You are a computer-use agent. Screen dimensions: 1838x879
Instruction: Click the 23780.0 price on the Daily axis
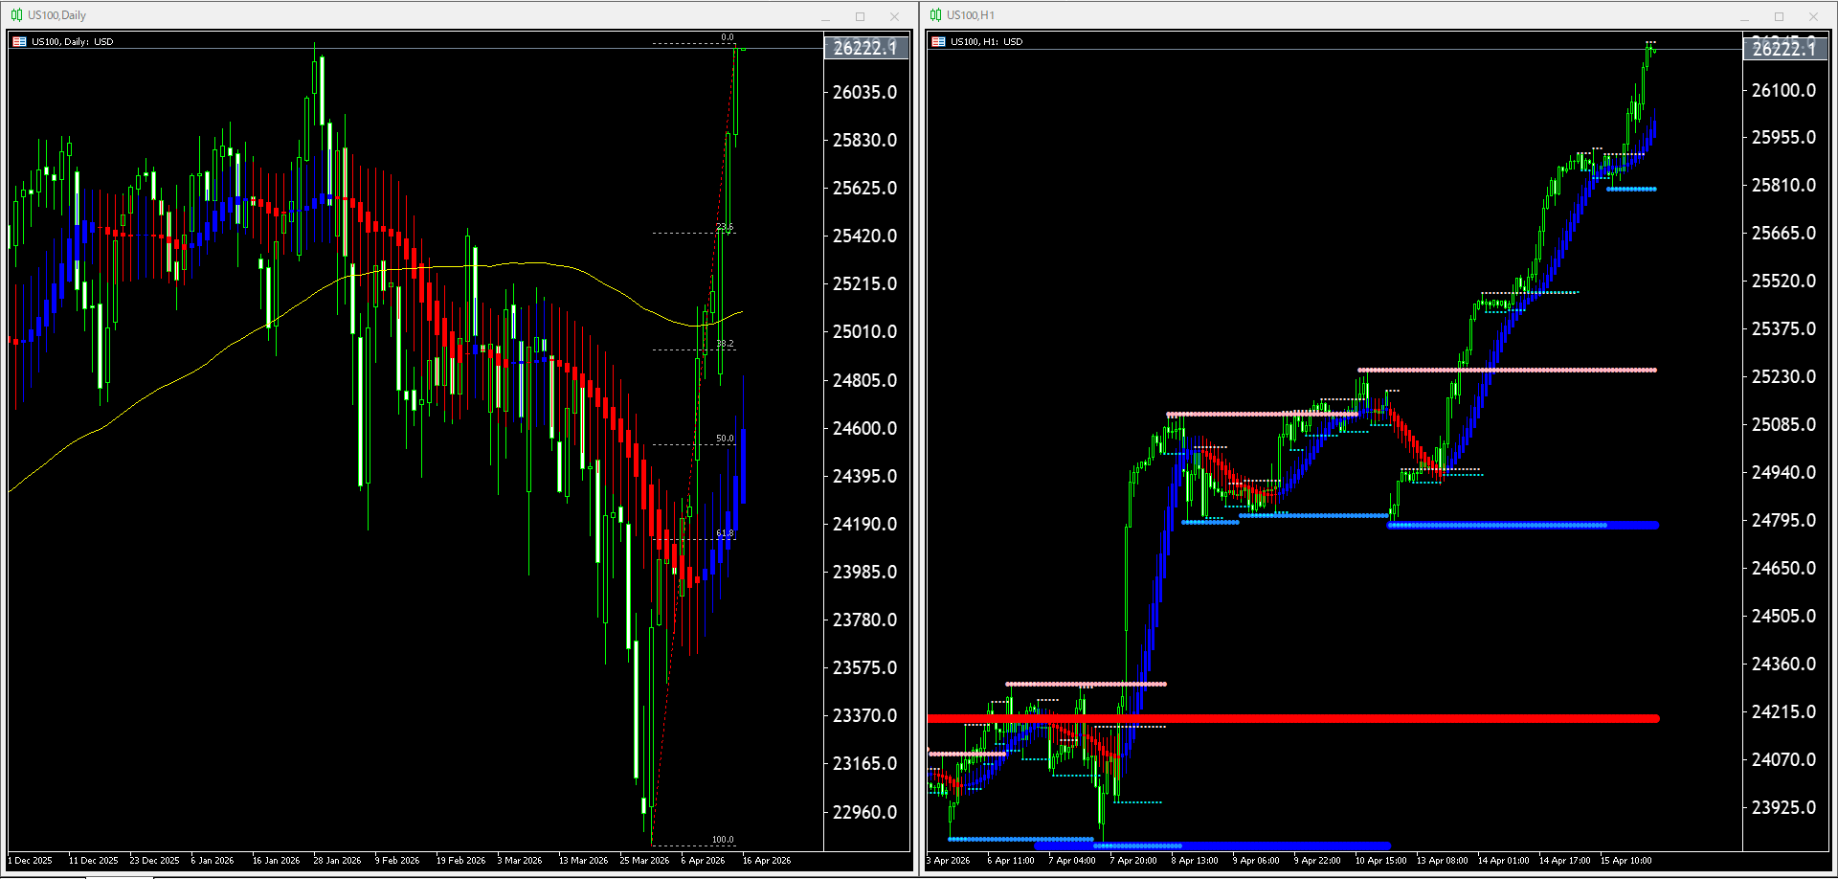pyautogui.click(x=864, y=620)
